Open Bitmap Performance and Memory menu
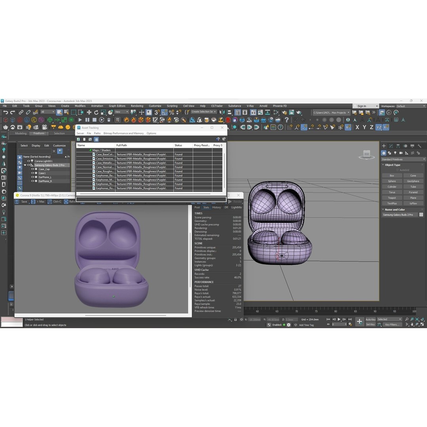Viewport: 427px width, 427px height. tap(124, 134)
